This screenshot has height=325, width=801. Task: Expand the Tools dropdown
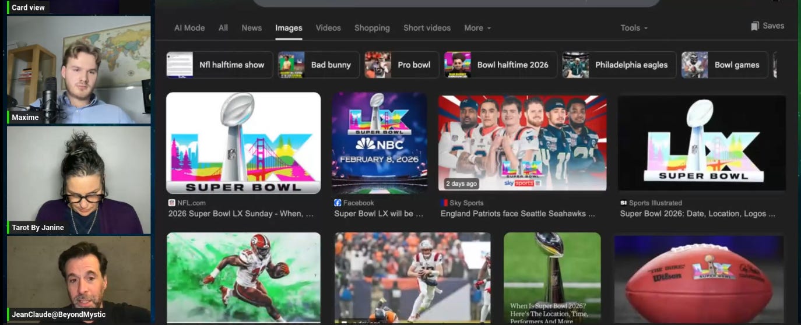(x=634, y=27)
